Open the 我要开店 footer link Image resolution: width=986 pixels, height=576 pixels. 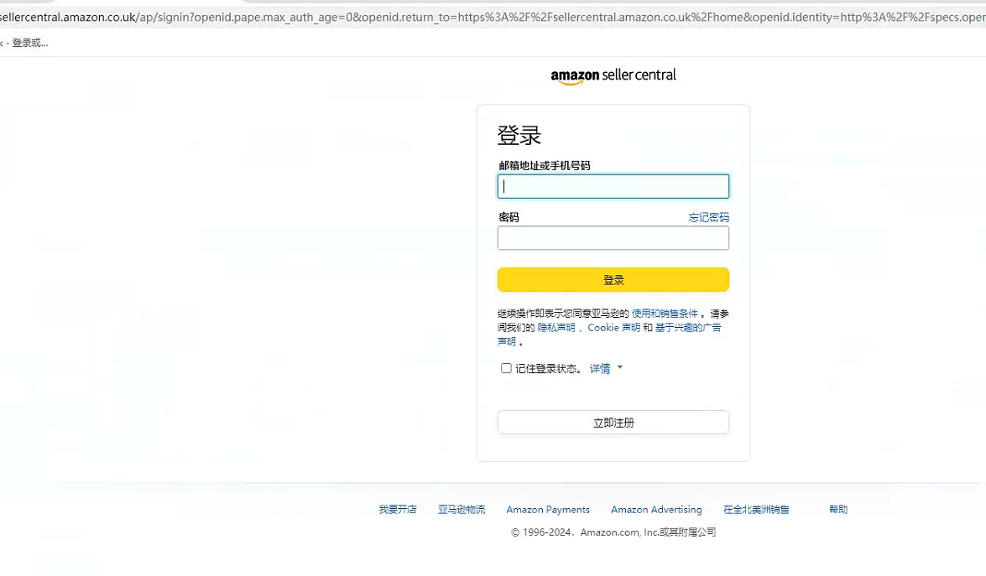[398, 510]
